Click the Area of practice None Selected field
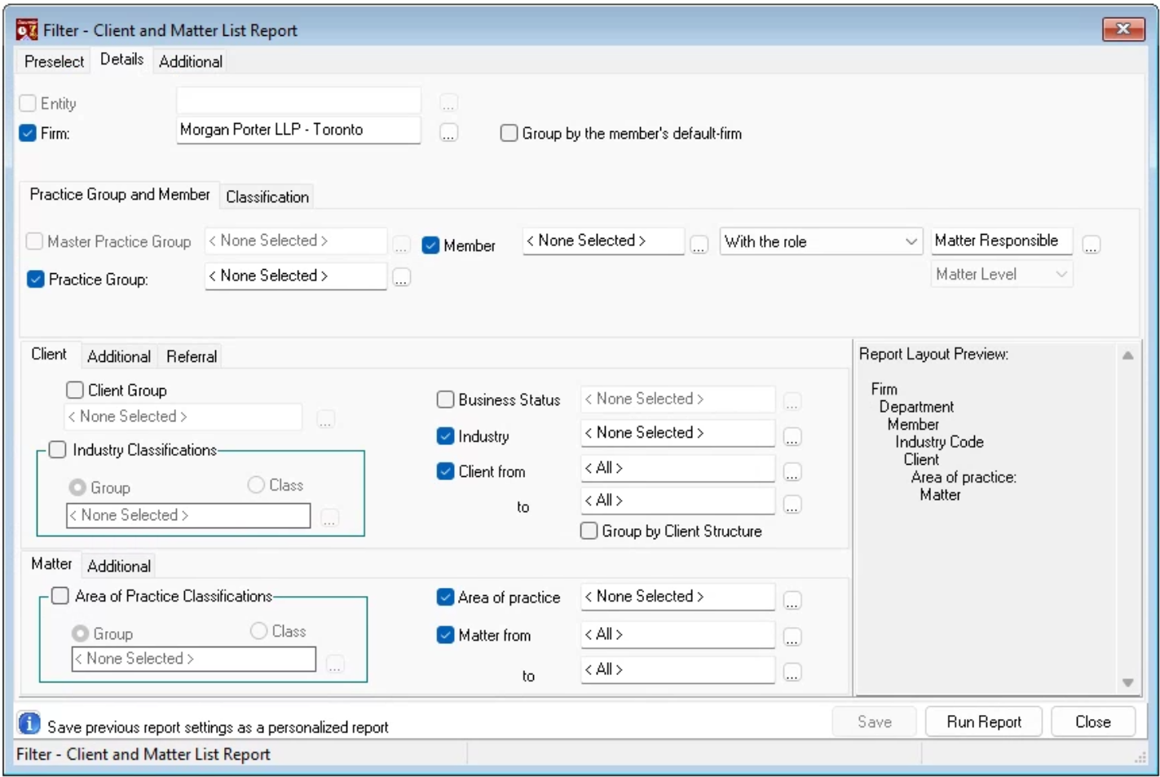1160x777 pixels. coord(677,597)
